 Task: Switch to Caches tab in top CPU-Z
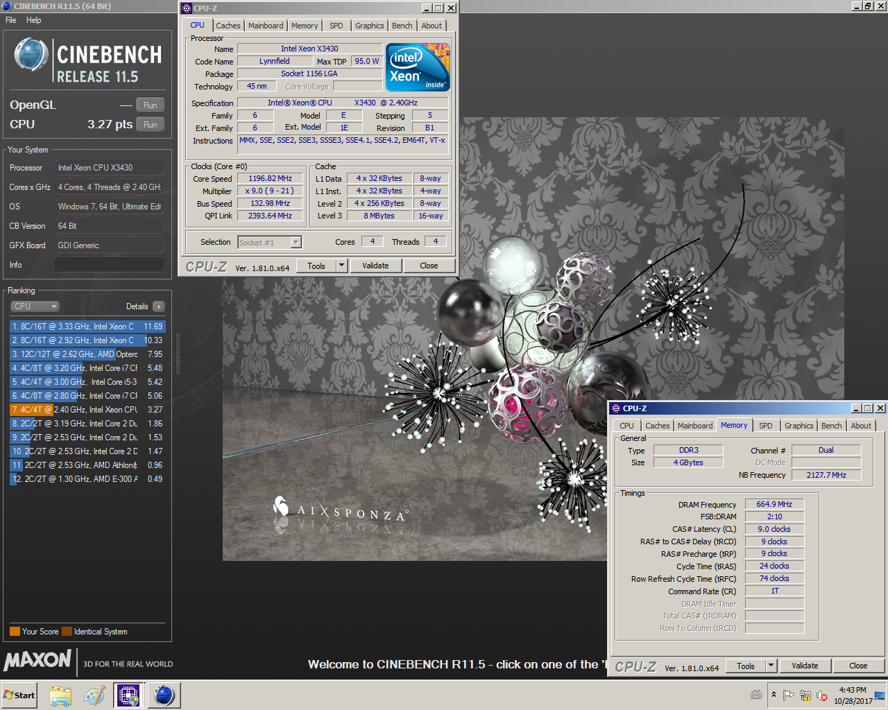coord(228,26)
